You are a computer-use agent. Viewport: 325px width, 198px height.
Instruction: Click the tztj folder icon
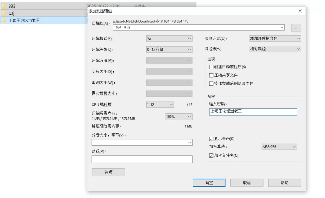[x=4, y=13]
